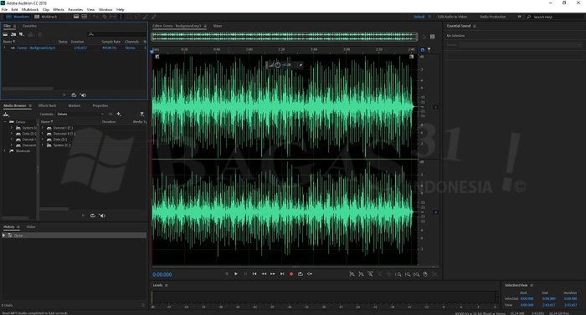Click the Selection Start time value

pos(527,298)
